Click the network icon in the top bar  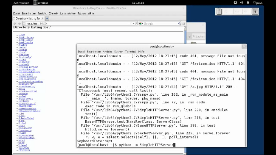coord(248,3)
